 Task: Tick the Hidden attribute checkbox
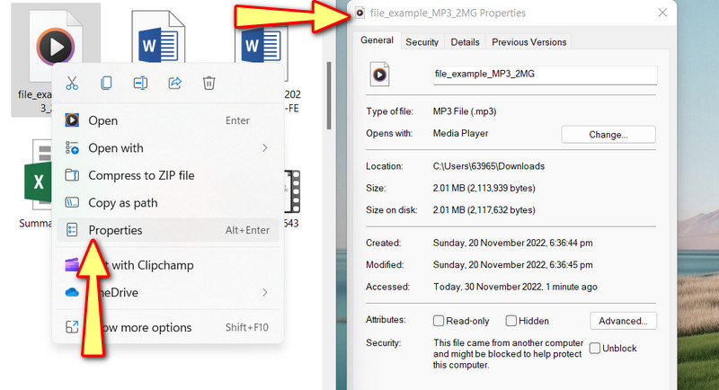[510, 321]
